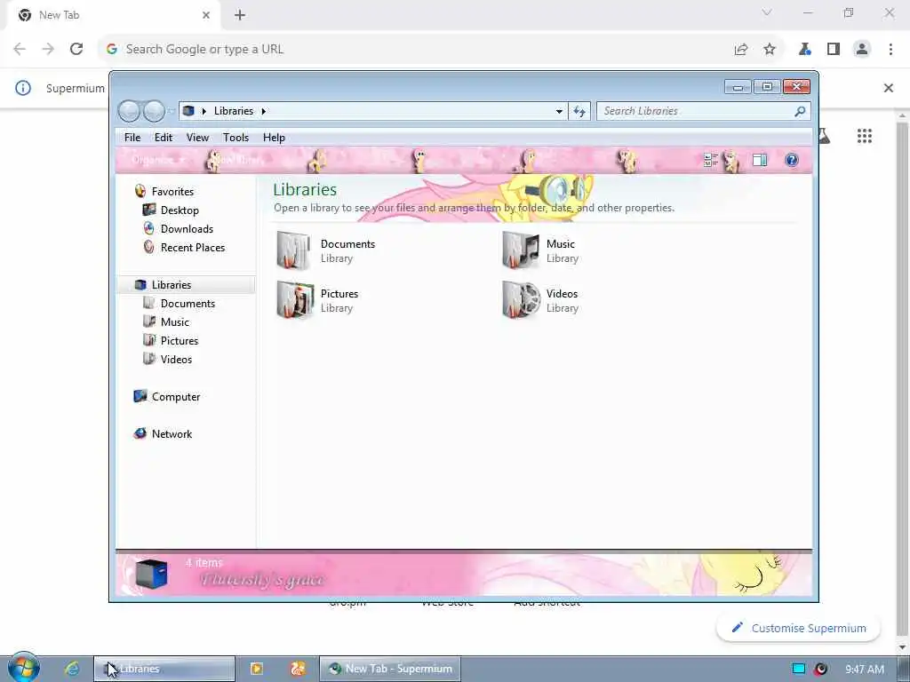
Task: Select the Documents library icon
Action: coord(293,250)
